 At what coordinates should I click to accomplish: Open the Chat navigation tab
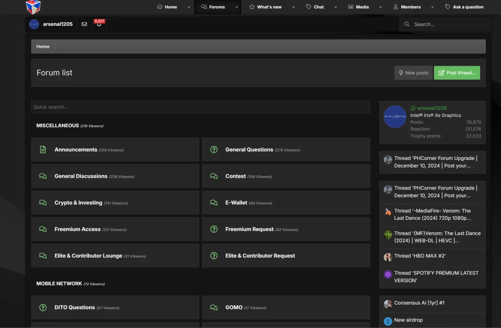tap(315, 7)
